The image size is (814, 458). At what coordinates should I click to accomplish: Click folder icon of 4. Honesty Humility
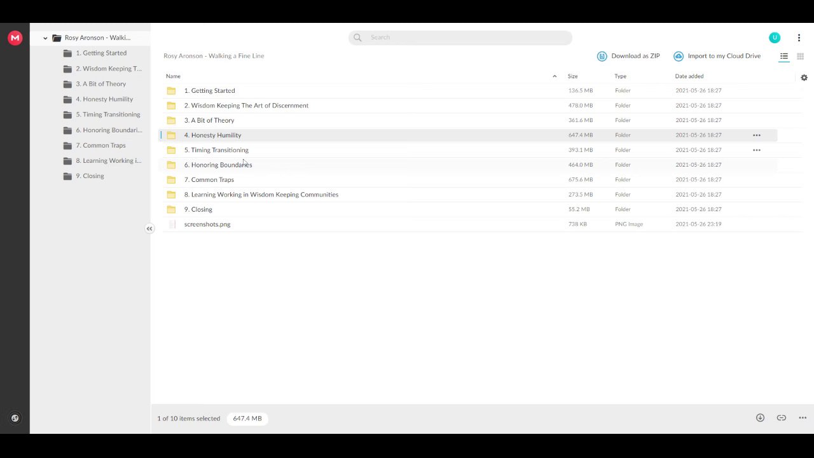[x=171, y=135]
